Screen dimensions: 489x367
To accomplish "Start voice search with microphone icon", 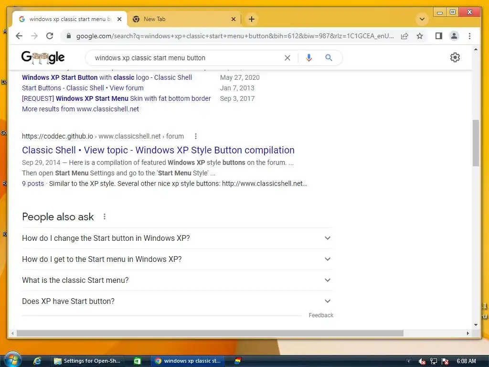I will point(309,58).
